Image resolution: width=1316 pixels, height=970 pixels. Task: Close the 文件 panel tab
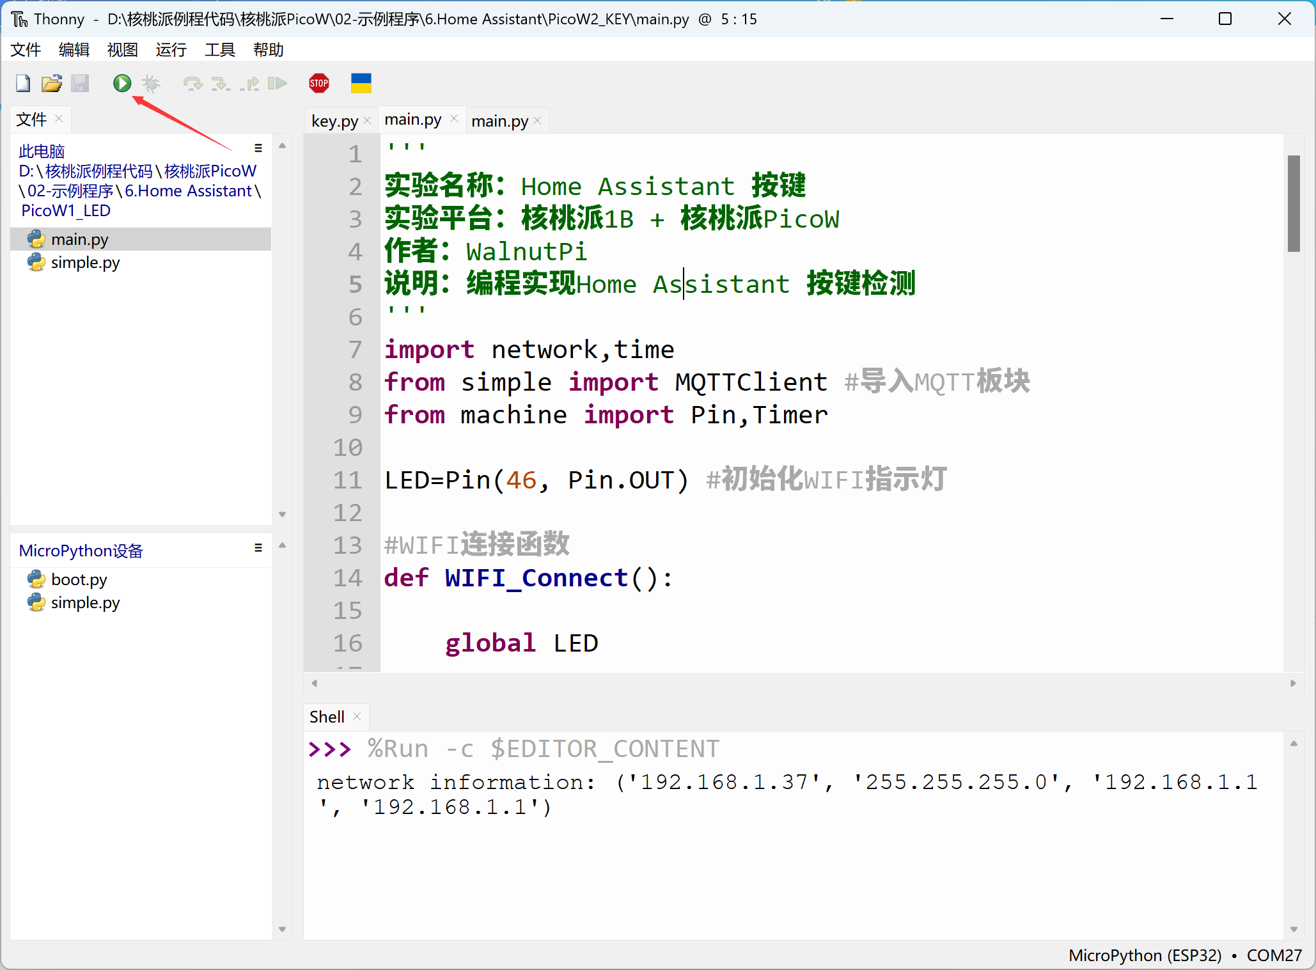(x=59, y=119)
